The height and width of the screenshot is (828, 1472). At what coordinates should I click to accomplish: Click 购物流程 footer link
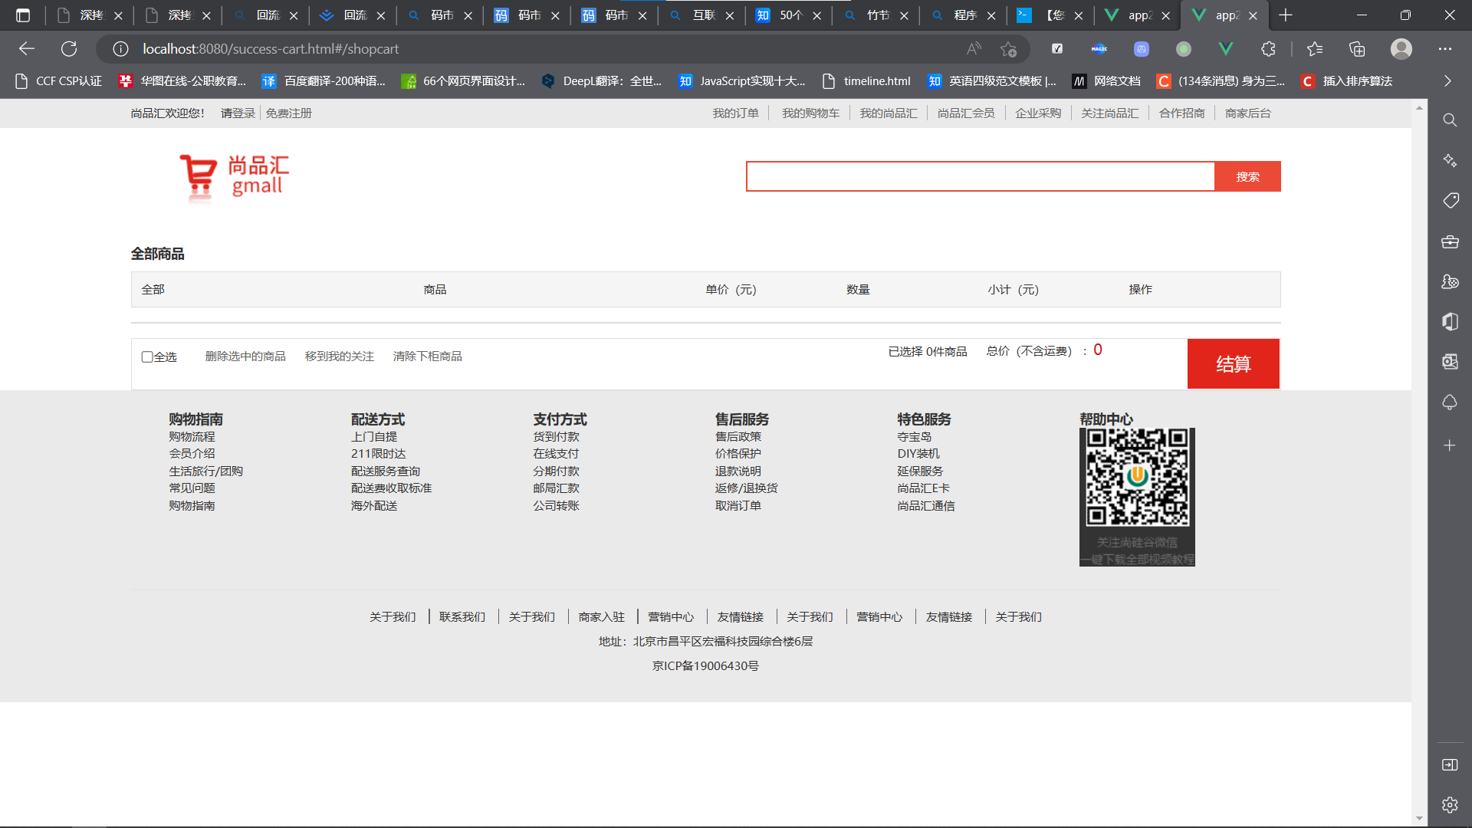point(192,437)
